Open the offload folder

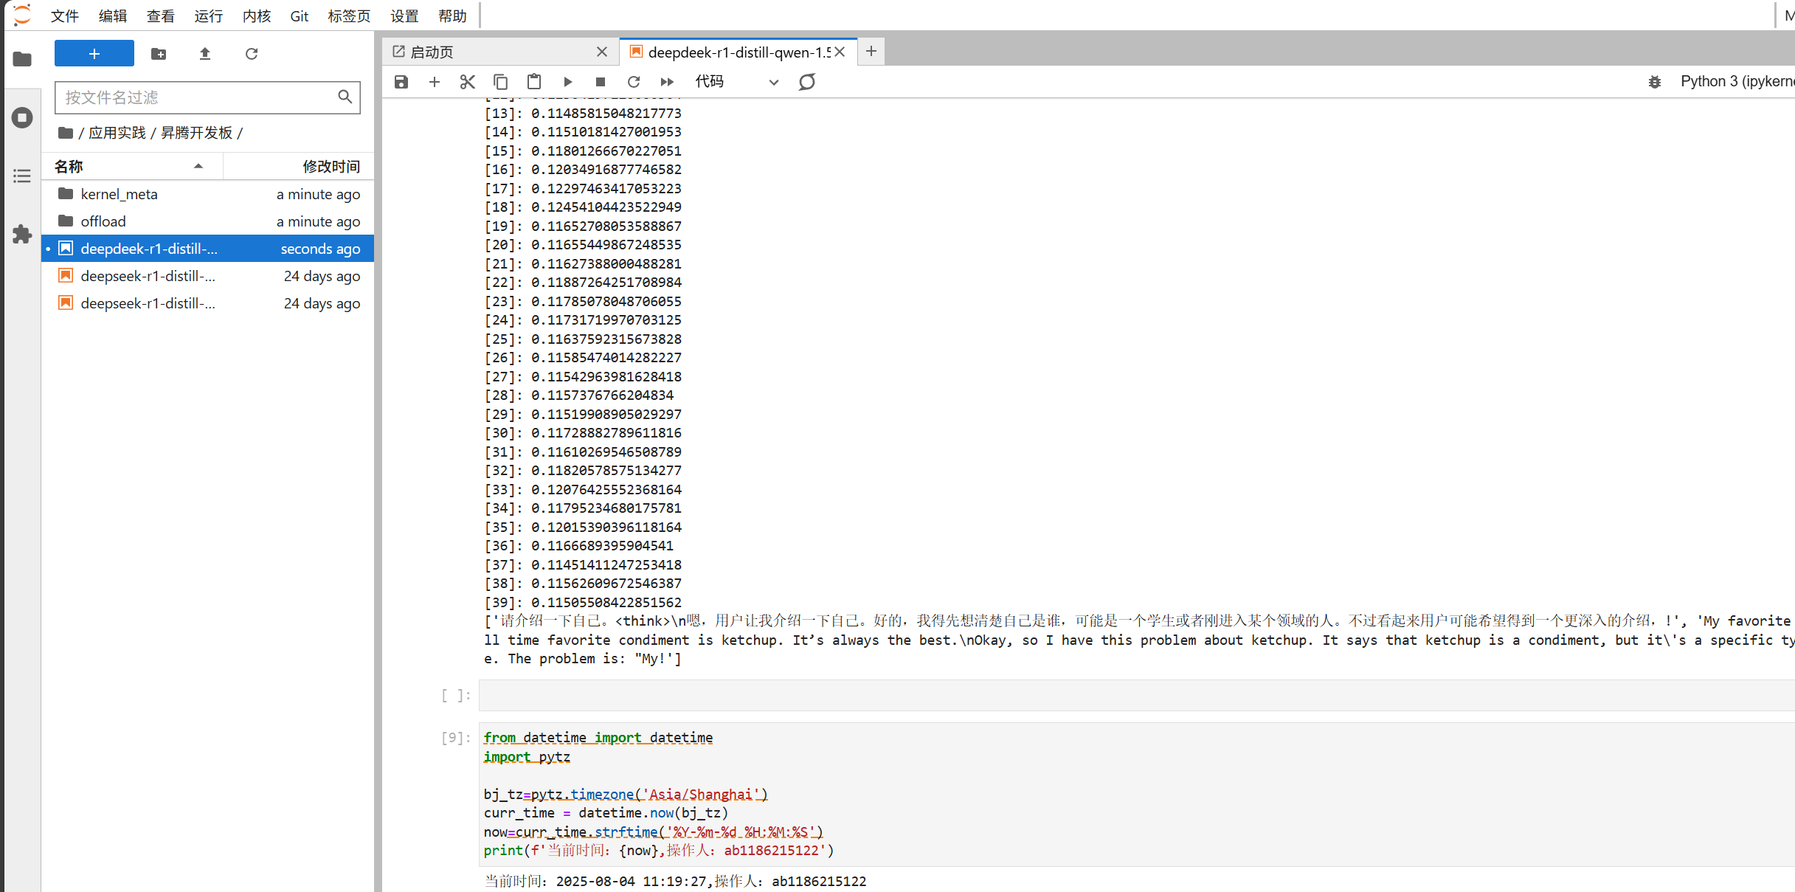click(103, 221)
